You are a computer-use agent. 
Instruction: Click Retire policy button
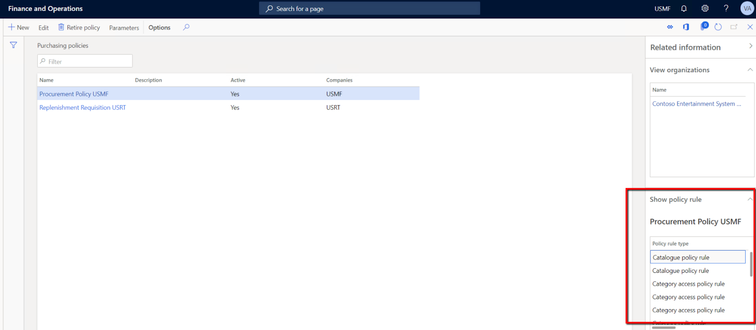pos(79,27)
